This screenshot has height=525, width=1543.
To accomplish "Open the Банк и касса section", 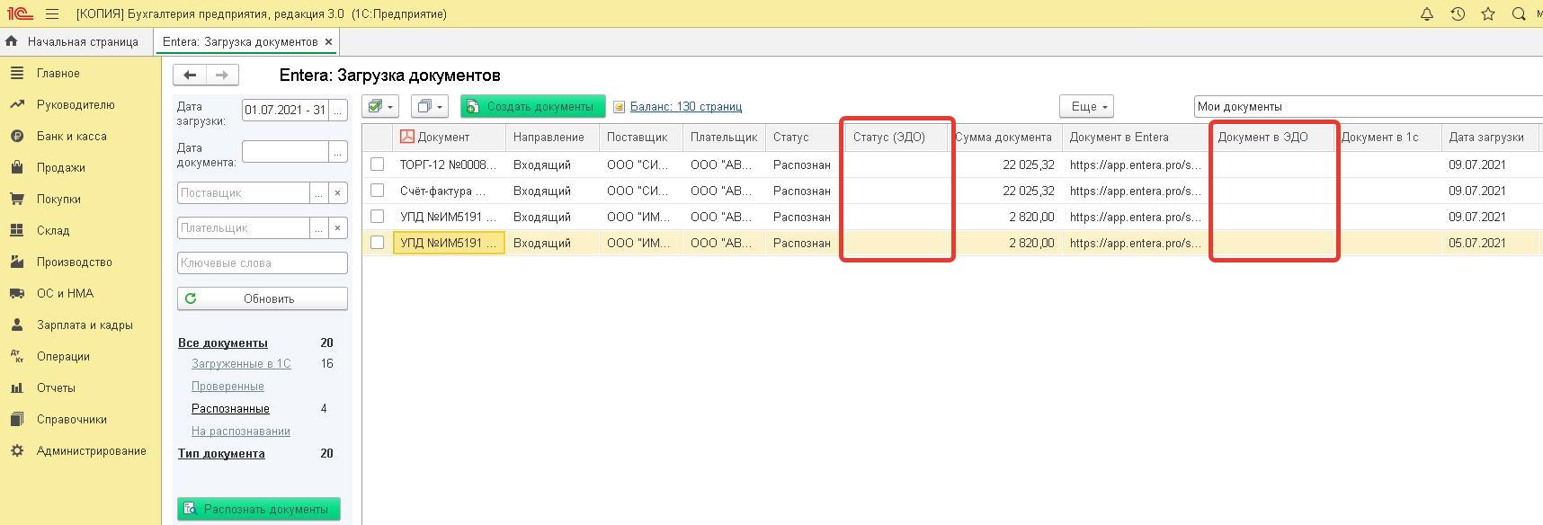I will (71, 136).
